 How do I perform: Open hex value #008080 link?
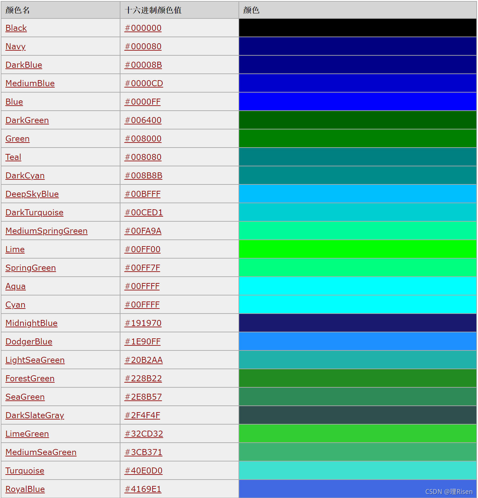click(x=143, y=157)
